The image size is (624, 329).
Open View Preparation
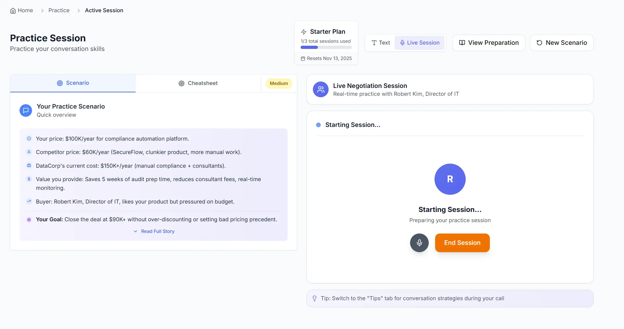click(x=488, y=43)
